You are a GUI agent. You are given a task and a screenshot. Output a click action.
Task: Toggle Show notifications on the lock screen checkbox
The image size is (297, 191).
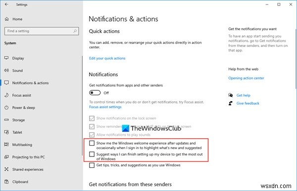pyautogui.click(x=92, y=118)
